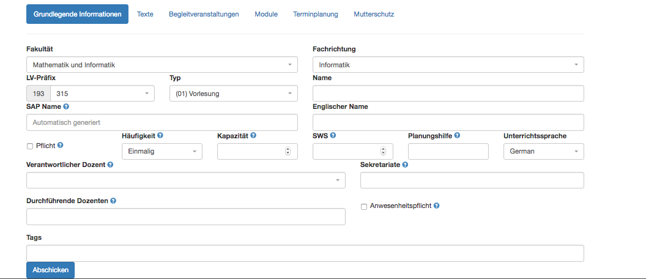This screenshot has height=279, width=646.
Task: Focus the Englischer Name input field
Action: point(448,122)
